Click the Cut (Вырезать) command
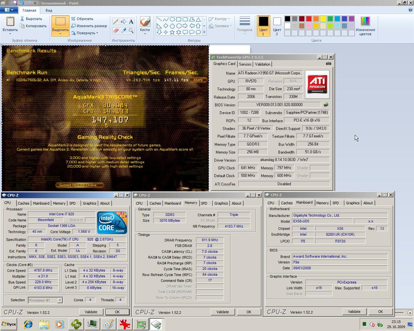This screenshot has width=414, height=331. pyautogui.click(x=31, y=19)
